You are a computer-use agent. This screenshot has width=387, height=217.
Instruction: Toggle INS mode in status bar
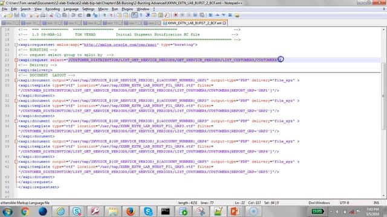coord(376,203)
